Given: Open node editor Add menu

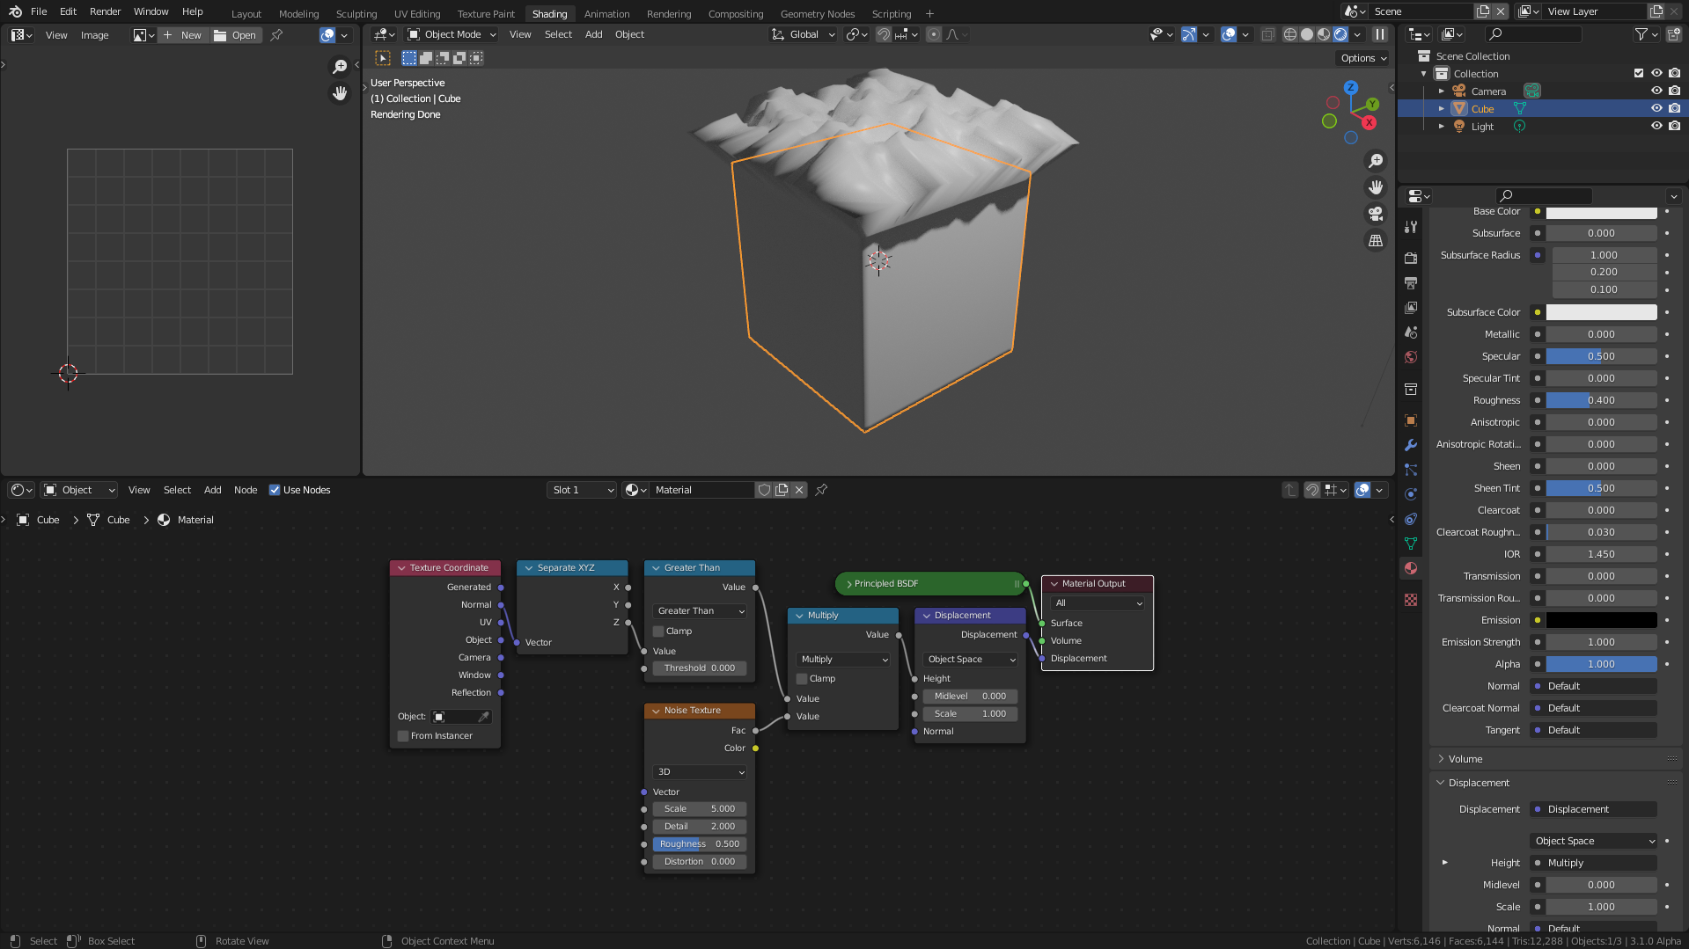Looking at the screenshot, I should [x=213, y=490].
